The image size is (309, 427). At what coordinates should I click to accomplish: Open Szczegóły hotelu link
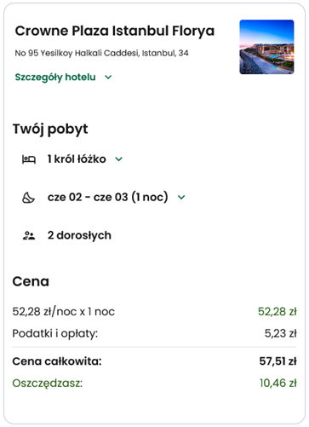coord(55,77)
